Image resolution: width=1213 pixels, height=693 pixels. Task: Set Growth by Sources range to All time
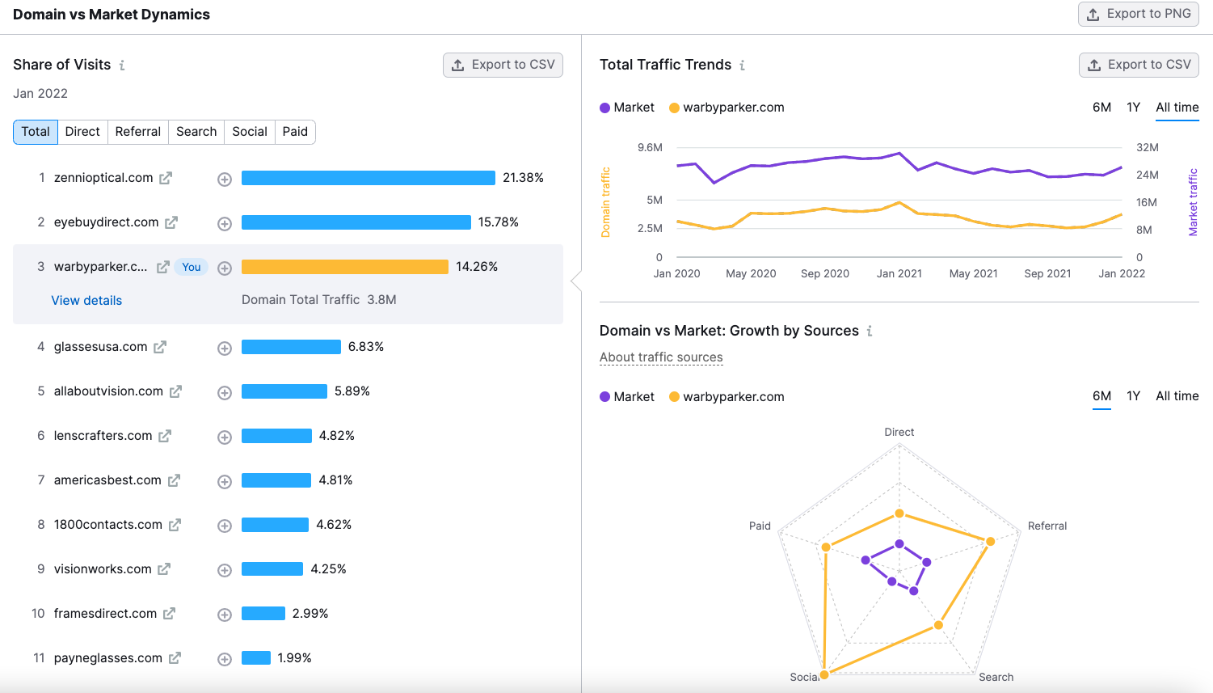coord(1177,396)
